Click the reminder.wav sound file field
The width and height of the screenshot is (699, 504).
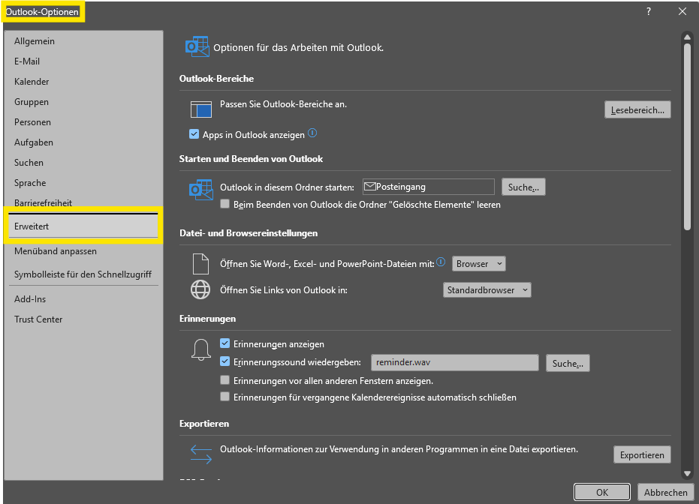click(x=455, y=363)
